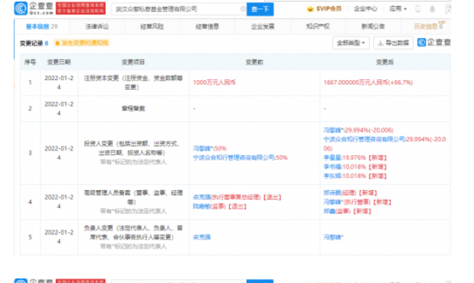Click the 查一下 search button
This screenshot has height=283, width=474.
260,9
